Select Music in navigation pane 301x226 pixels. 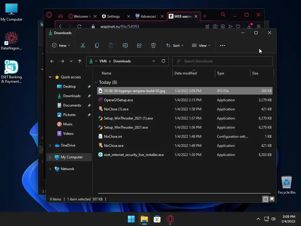[x=68, y=124]
